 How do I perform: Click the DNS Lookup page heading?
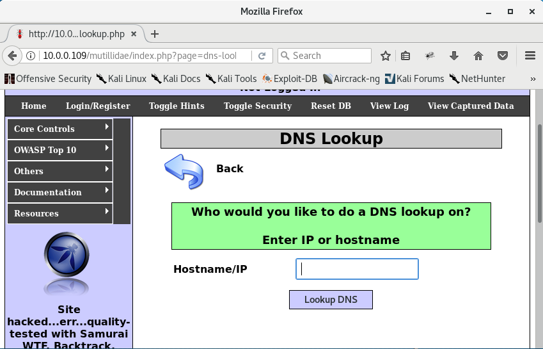click(x=331, y=138)
